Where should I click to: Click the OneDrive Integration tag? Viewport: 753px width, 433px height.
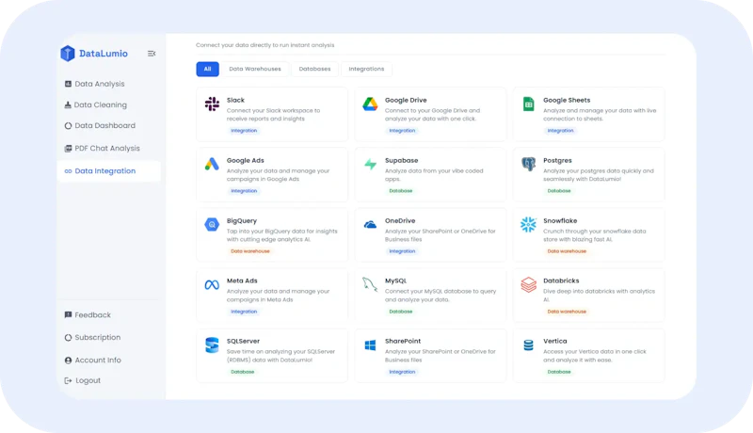point(402,251)
